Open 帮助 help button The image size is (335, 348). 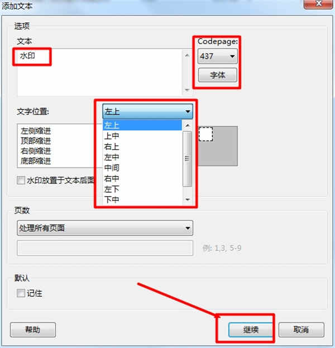(33, 330)
